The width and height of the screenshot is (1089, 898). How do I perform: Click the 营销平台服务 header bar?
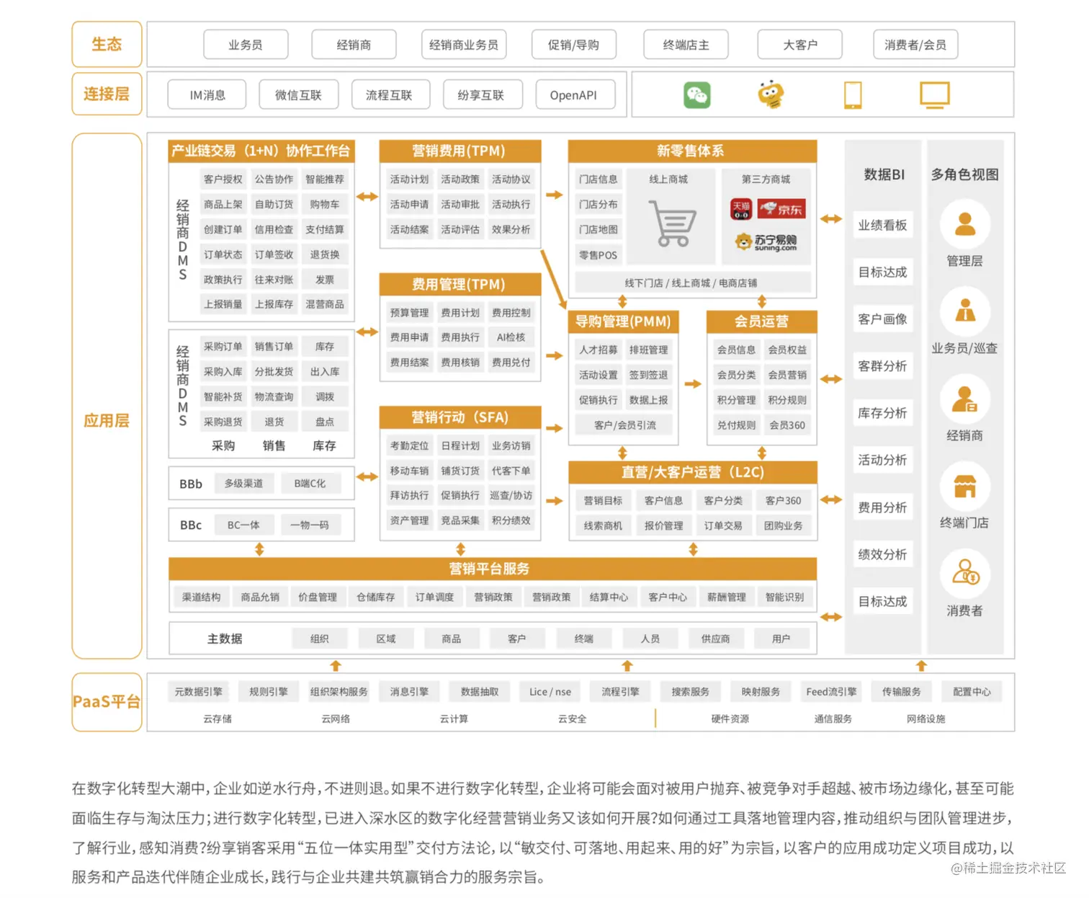pos(493,569)
